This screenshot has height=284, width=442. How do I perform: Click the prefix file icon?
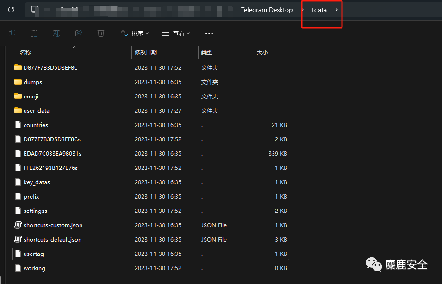tap(18, 197)
